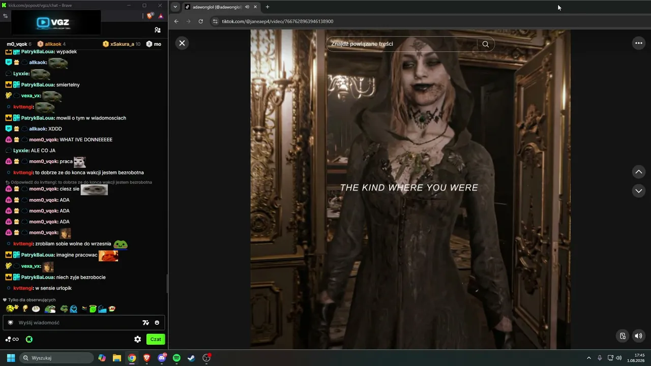Open the 7TV emote menu

pos(146,323)
